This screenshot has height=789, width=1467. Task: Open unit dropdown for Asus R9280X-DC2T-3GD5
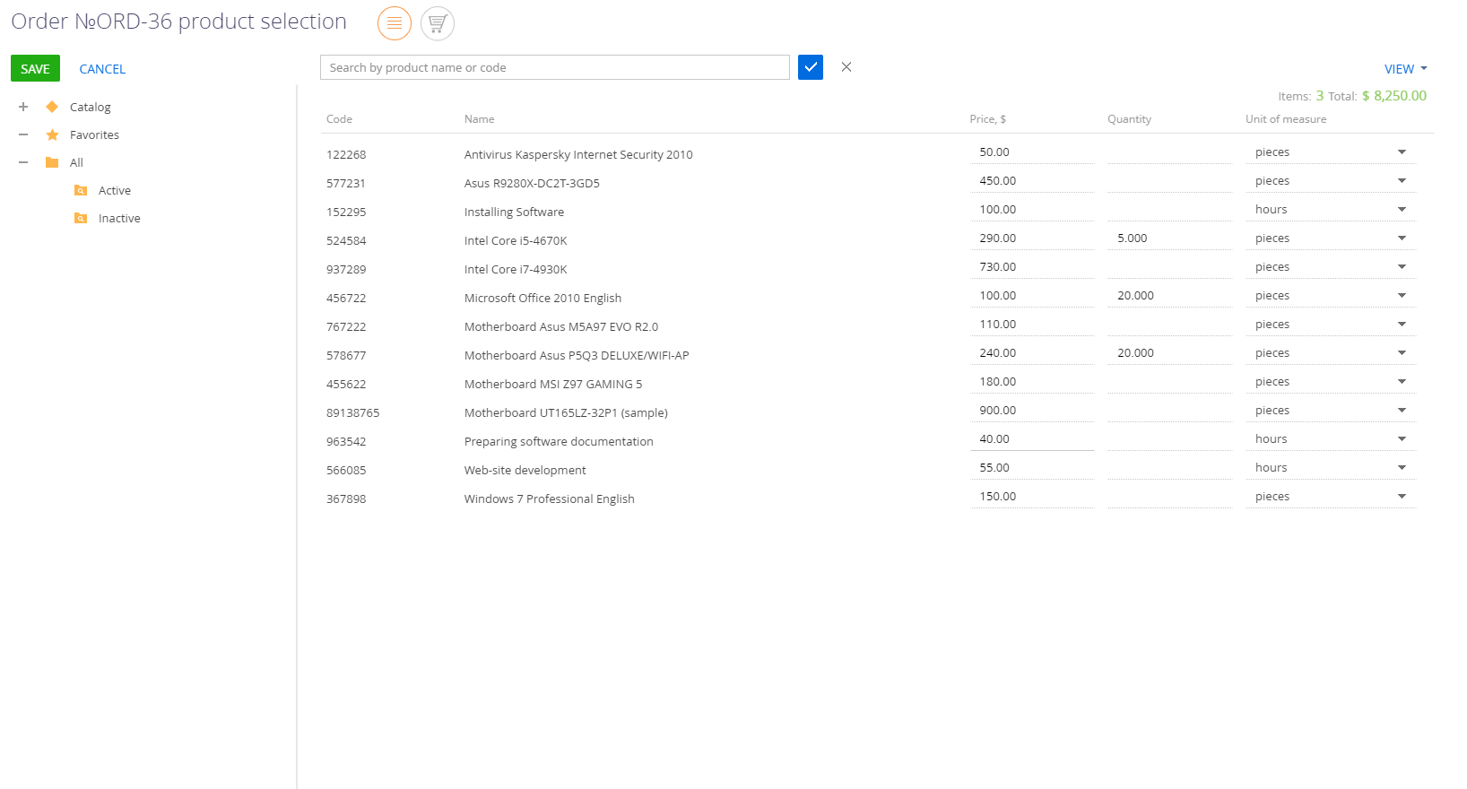coord(1402,181)
